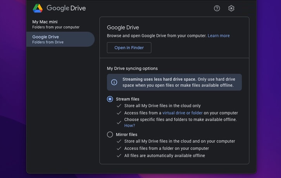Click 'All files are automatically available offline' text
Viewport: 281px width, 178px height.
[x=164, y=155]
